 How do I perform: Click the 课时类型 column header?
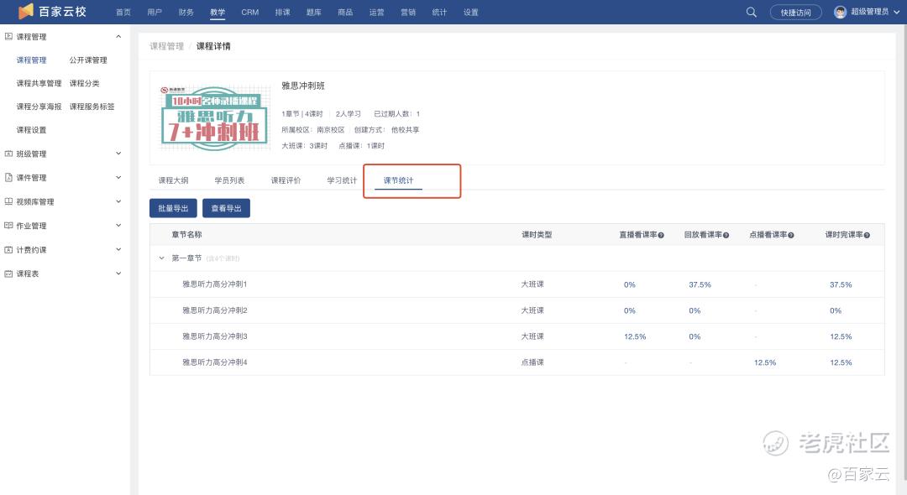(x=537, y=235)
